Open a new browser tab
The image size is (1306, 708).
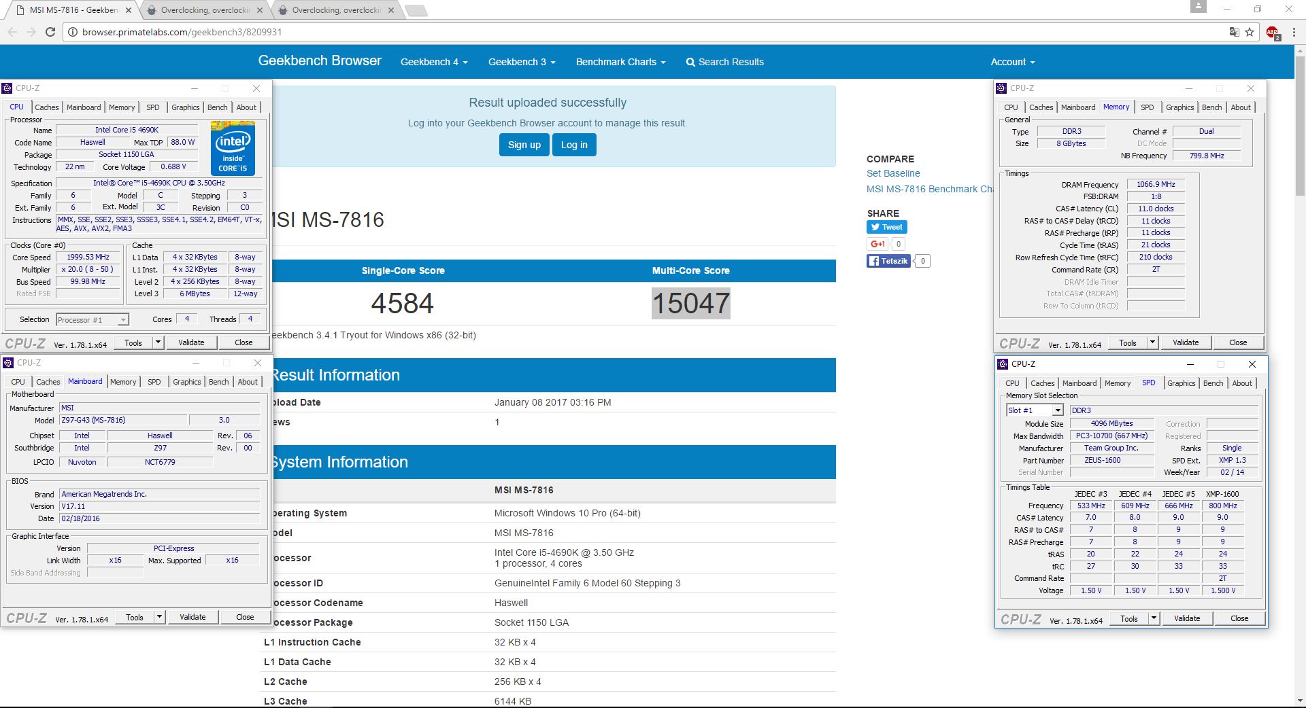point(416,10)
